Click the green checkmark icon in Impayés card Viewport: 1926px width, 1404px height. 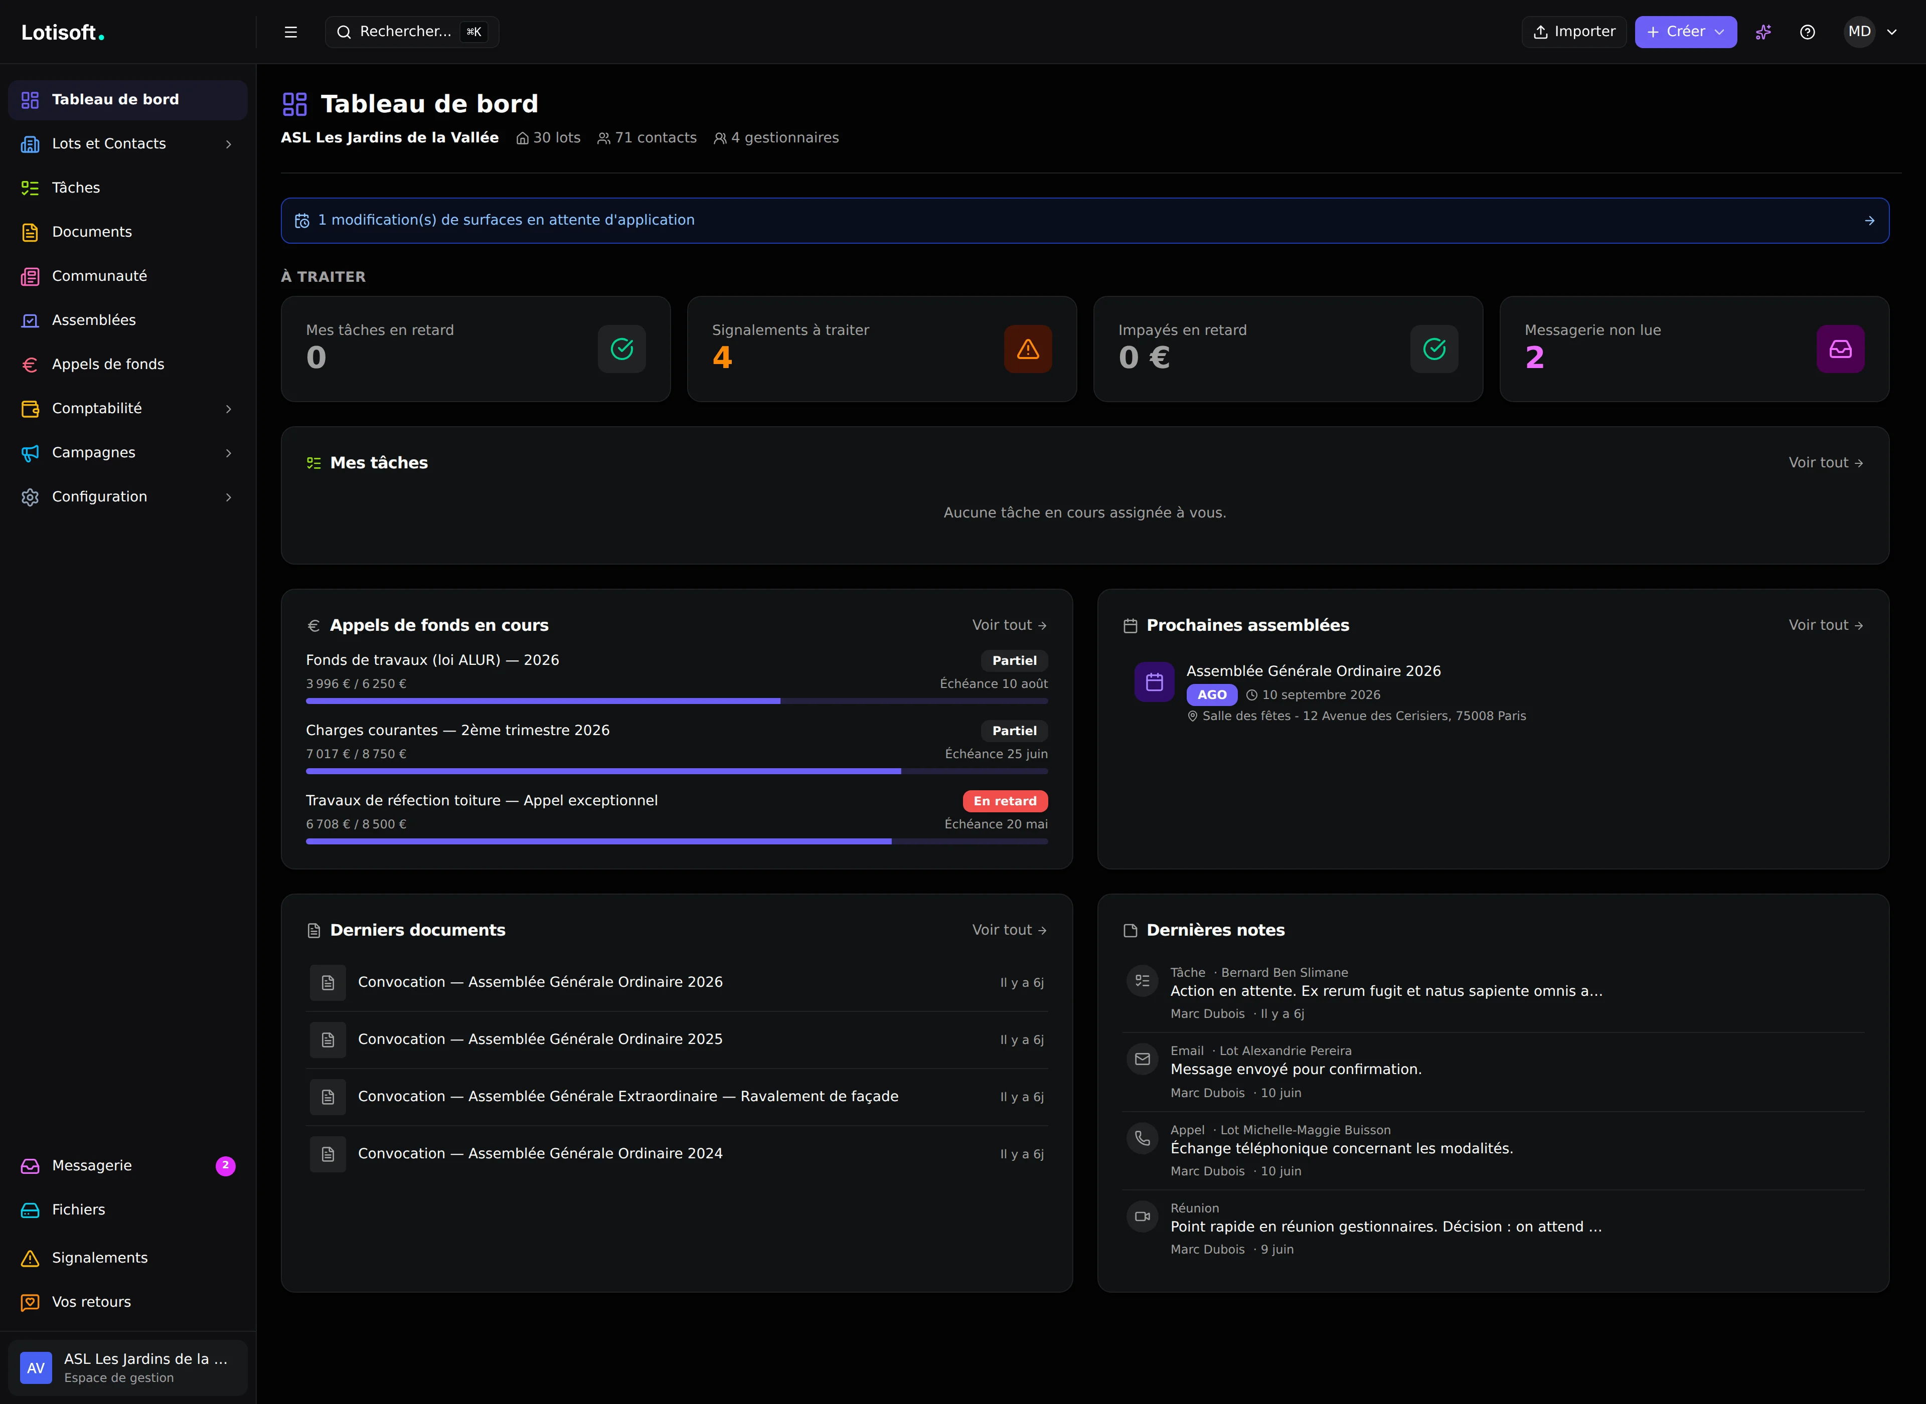(x=1434, y=348)
